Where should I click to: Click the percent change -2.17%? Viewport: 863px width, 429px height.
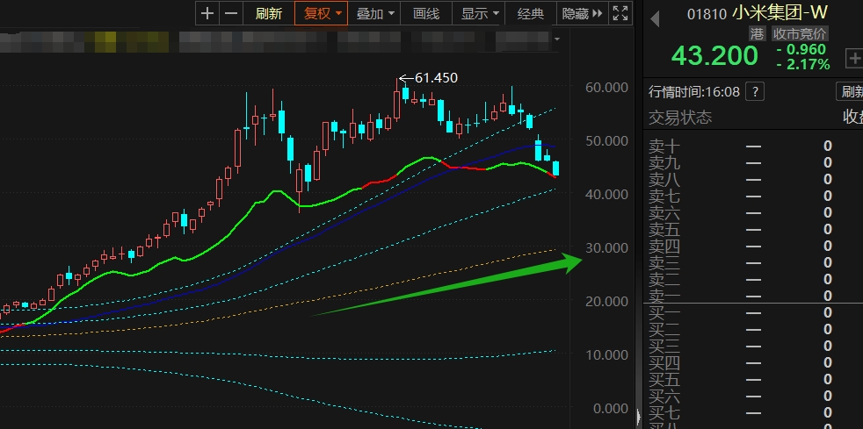[803, 64]
